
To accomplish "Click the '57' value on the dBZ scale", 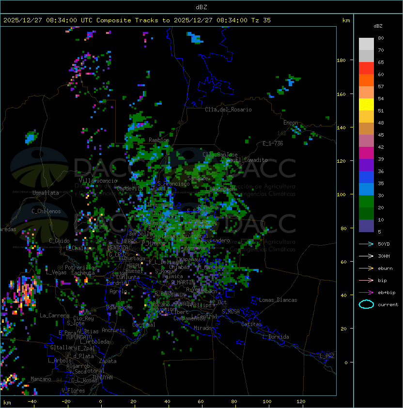I will point(381,86).
